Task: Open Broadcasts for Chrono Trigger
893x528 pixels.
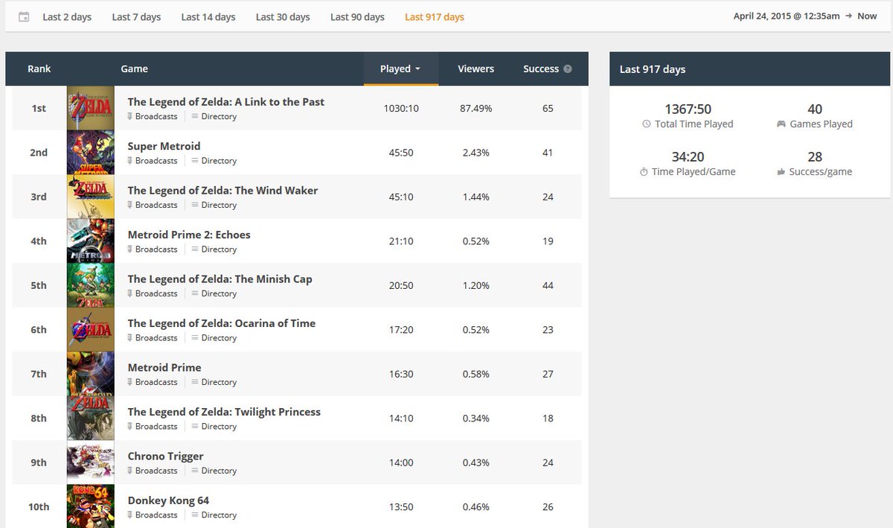Action: (153, 471)
